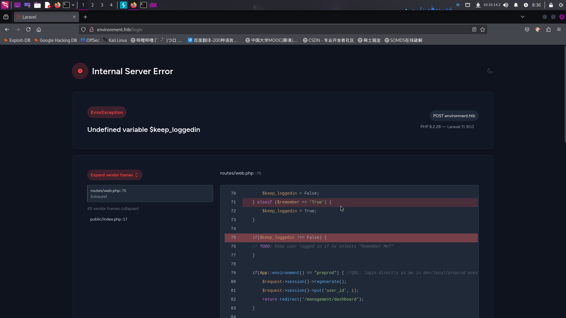Launch Firefox from panel launcher
Screen dimensions: 566x318
click(57, 5)
